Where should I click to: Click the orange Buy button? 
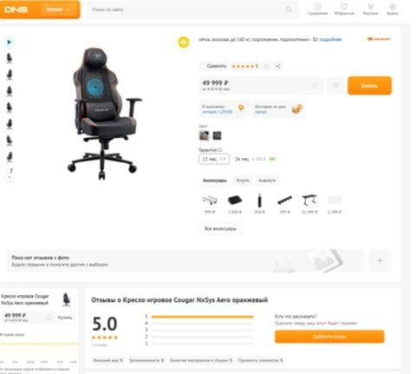[369, 86]
